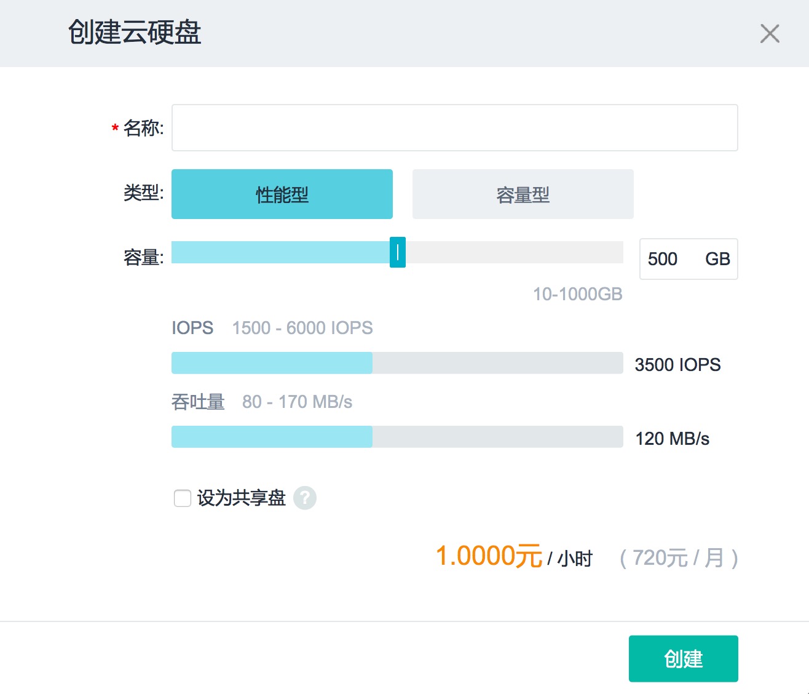Click the 120 MB/s value text

pyautogui.click(x=673, y=439)
